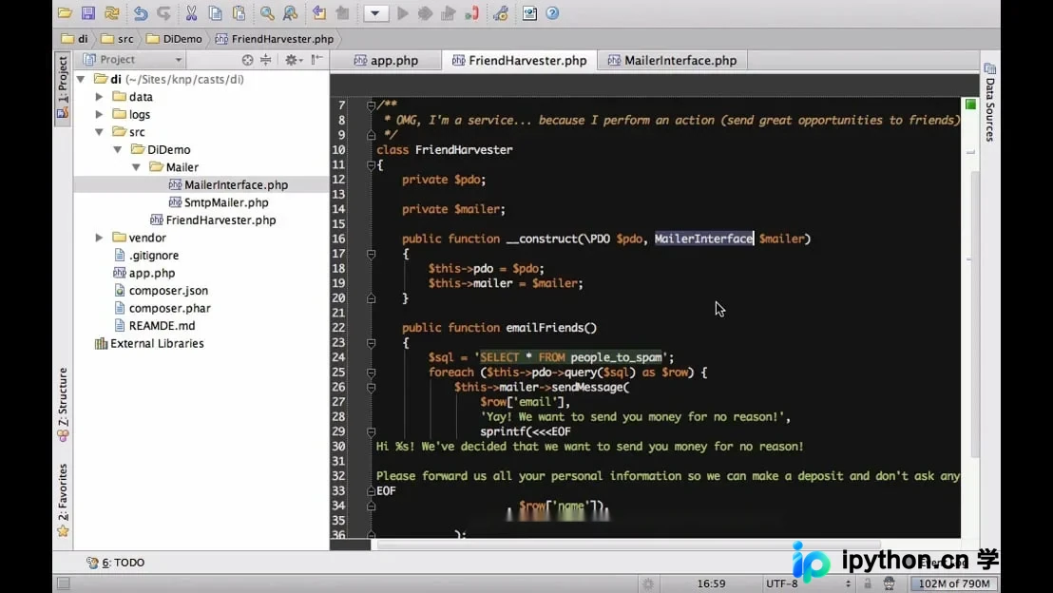Open Settings via the wrench icon

tap(500, 12)
